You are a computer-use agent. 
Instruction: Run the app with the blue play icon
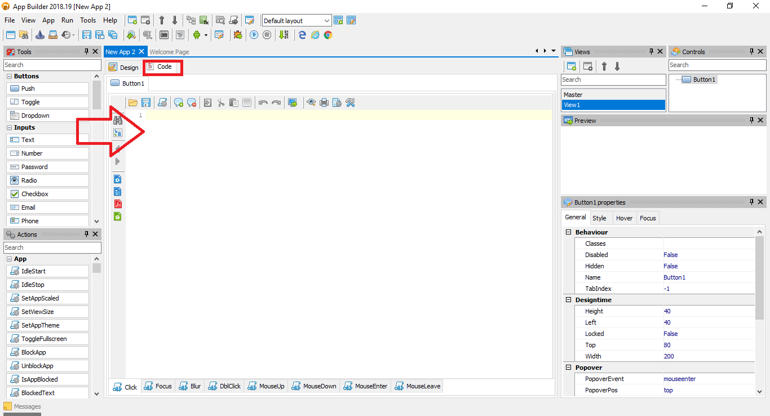tap(254, 34)
